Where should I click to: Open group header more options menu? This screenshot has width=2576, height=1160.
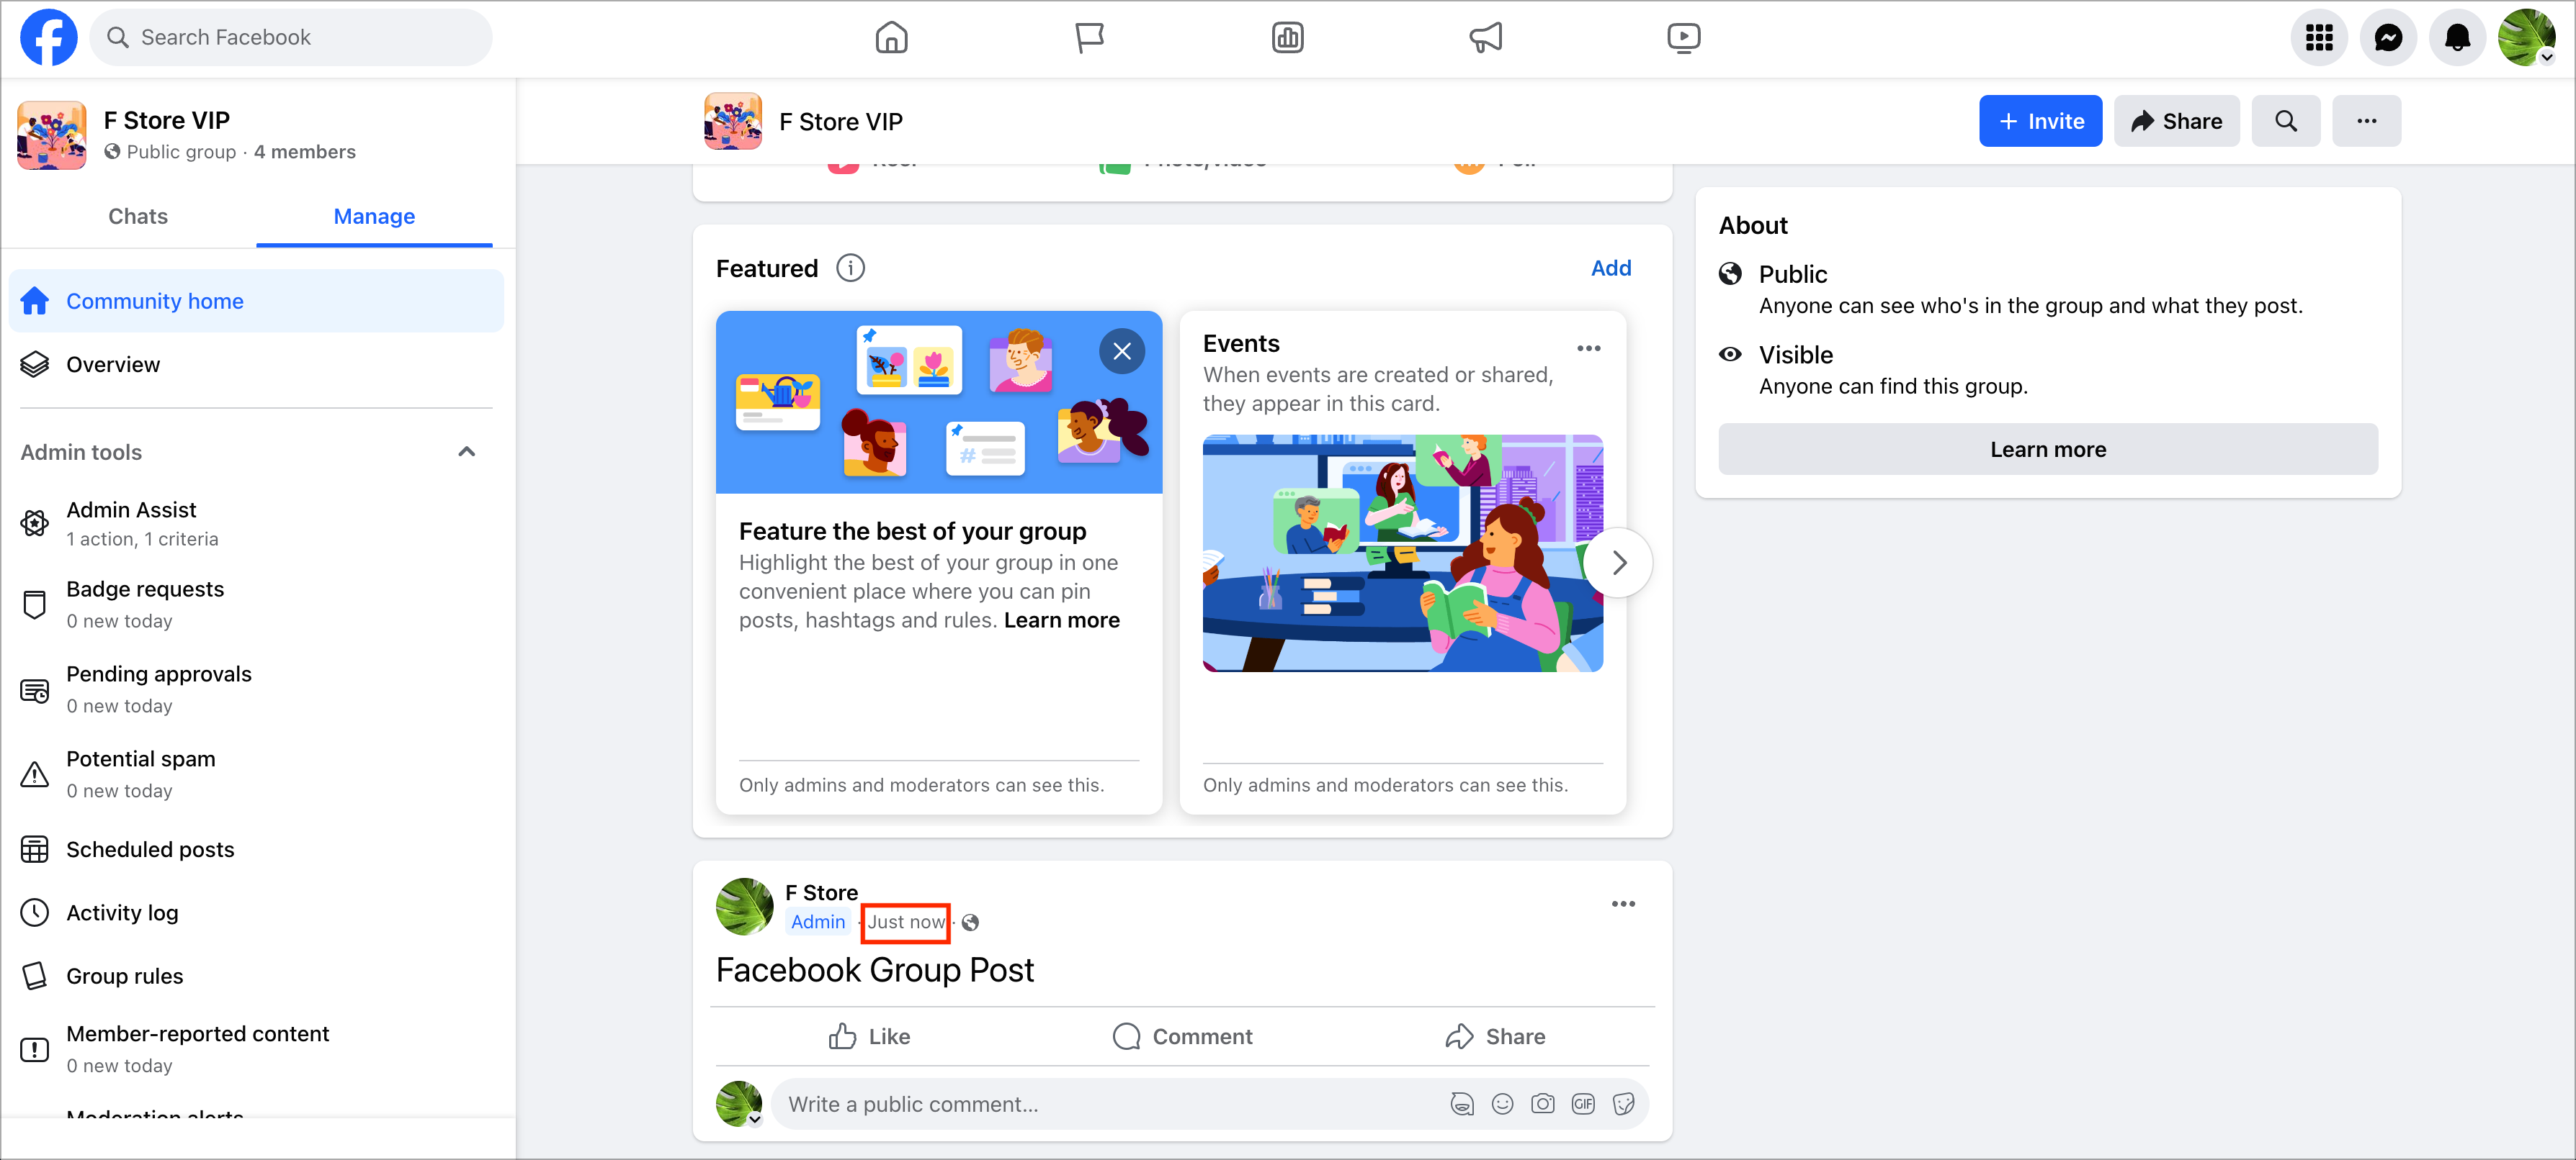click(x=2366, y=121)
